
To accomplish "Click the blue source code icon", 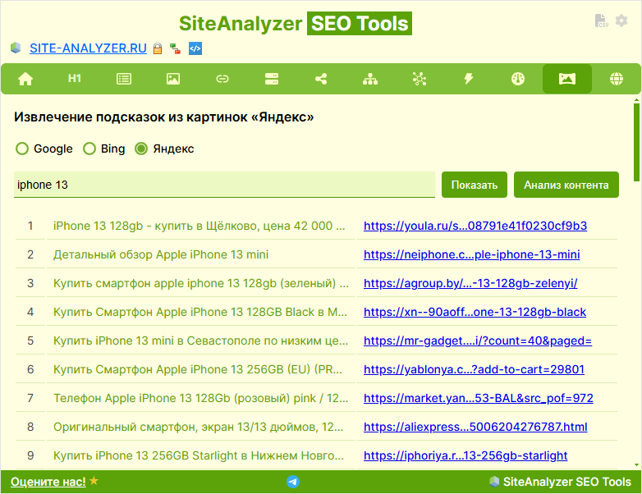I will tap(195, 48).
